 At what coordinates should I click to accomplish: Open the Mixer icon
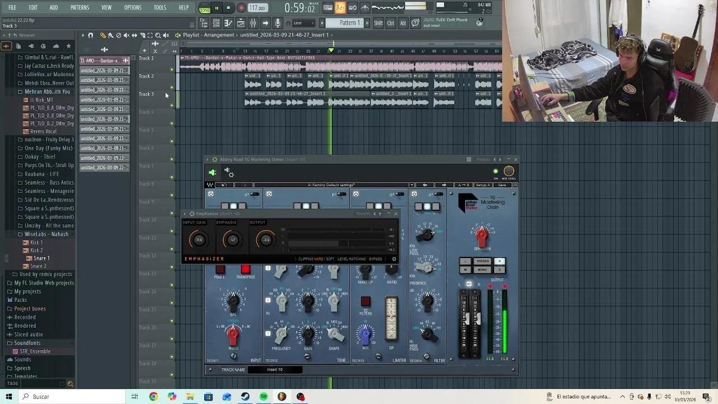253,23
